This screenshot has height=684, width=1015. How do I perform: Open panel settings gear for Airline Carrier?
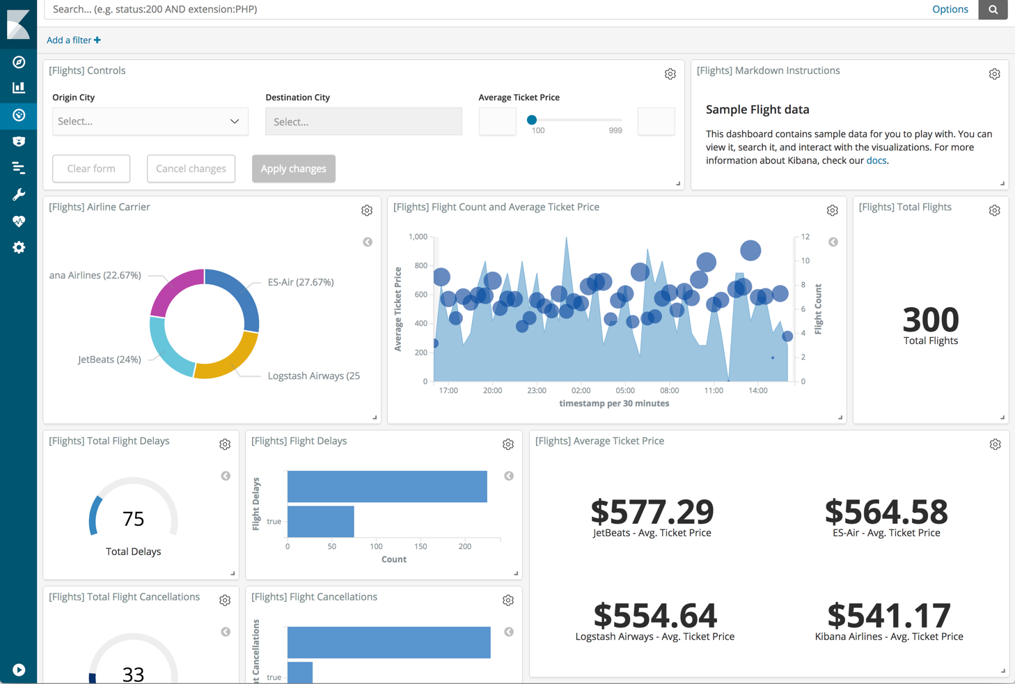pyautogui.click(x=367, y=210)
